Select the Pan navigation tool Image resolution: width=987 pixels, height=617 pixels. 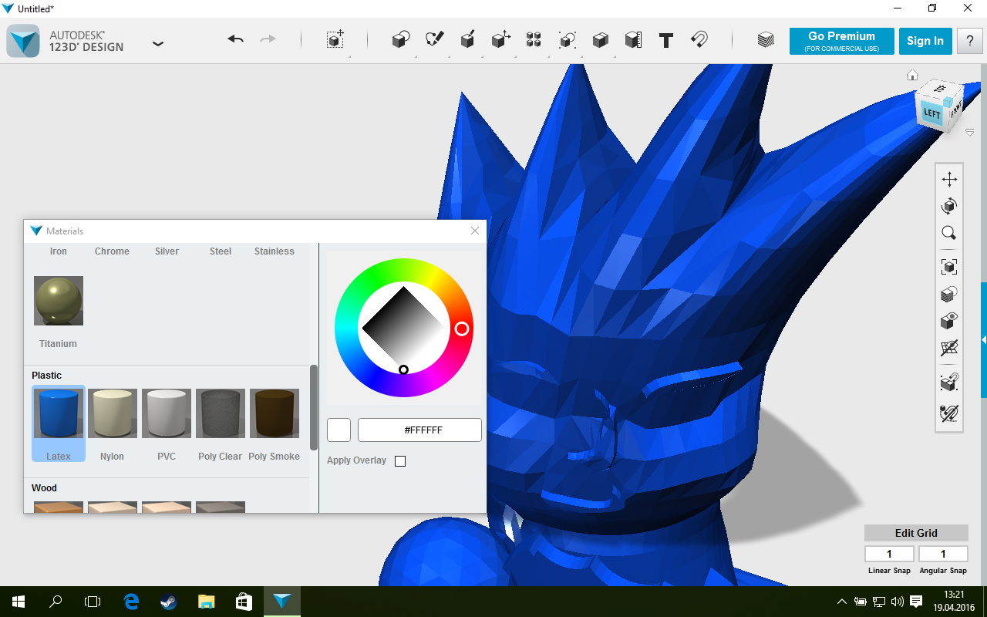(949, 180)
